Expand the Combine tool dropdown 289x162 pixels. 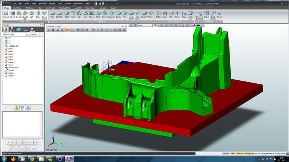(x=112, y=19)
